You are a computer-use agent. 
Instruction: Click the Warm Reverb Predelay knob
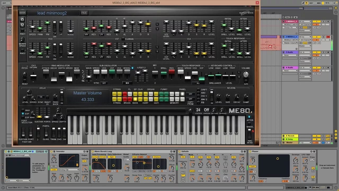coord(96,178)
